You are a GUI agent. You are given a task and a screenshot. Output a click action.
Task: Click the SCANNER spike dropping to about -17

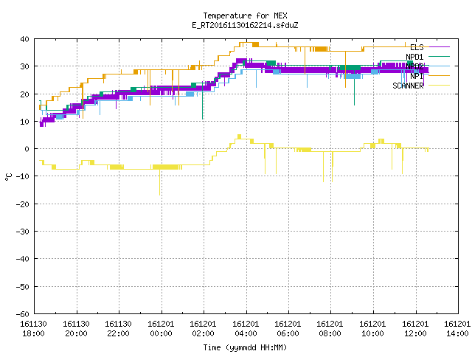[x=159, y=182]
